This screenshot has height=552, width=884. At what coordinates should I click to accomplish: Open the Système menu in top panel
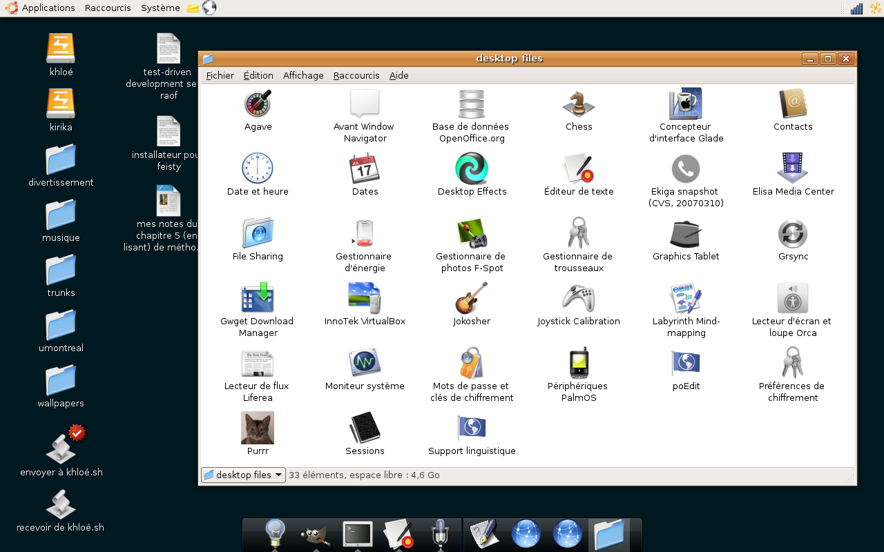[x=160, y=8]
